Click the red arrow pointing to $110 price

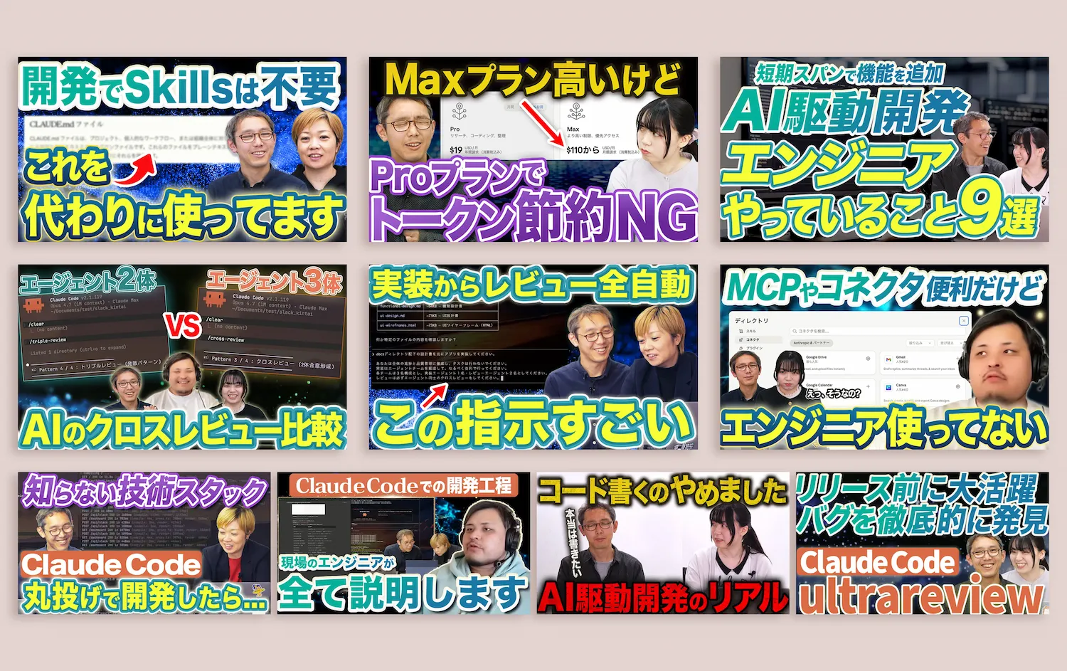point(545,122)
